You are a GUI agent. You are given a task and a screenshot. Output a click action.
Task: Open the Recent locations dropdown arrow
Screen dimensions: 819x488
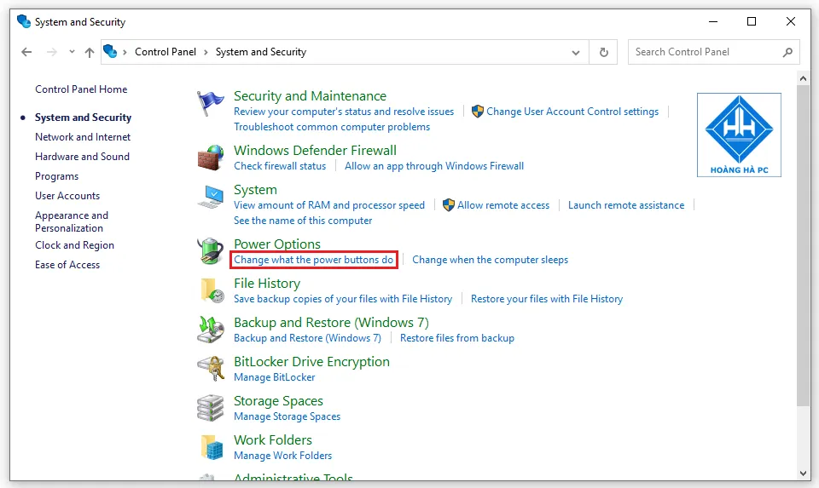point(71,52)
